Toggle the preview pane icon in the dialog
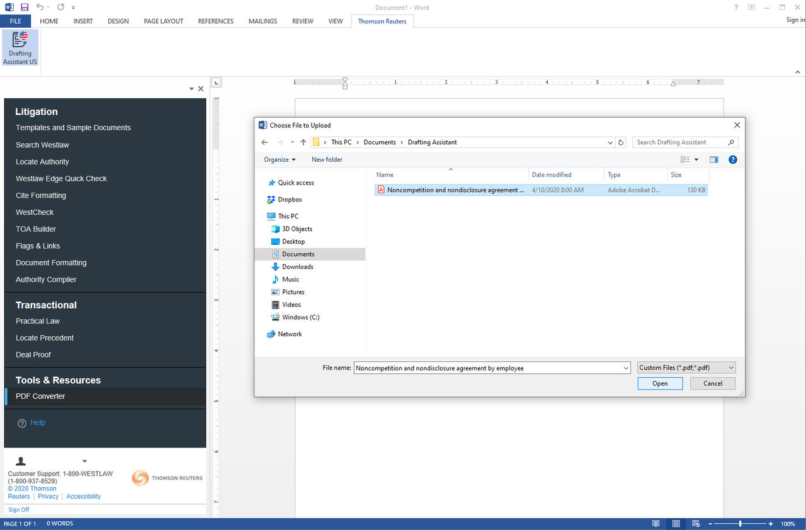 click(x=713, y=160)
